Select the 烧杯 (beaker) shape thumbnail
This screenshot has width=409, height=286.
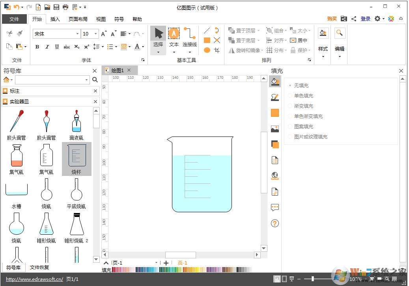[76, 158]
